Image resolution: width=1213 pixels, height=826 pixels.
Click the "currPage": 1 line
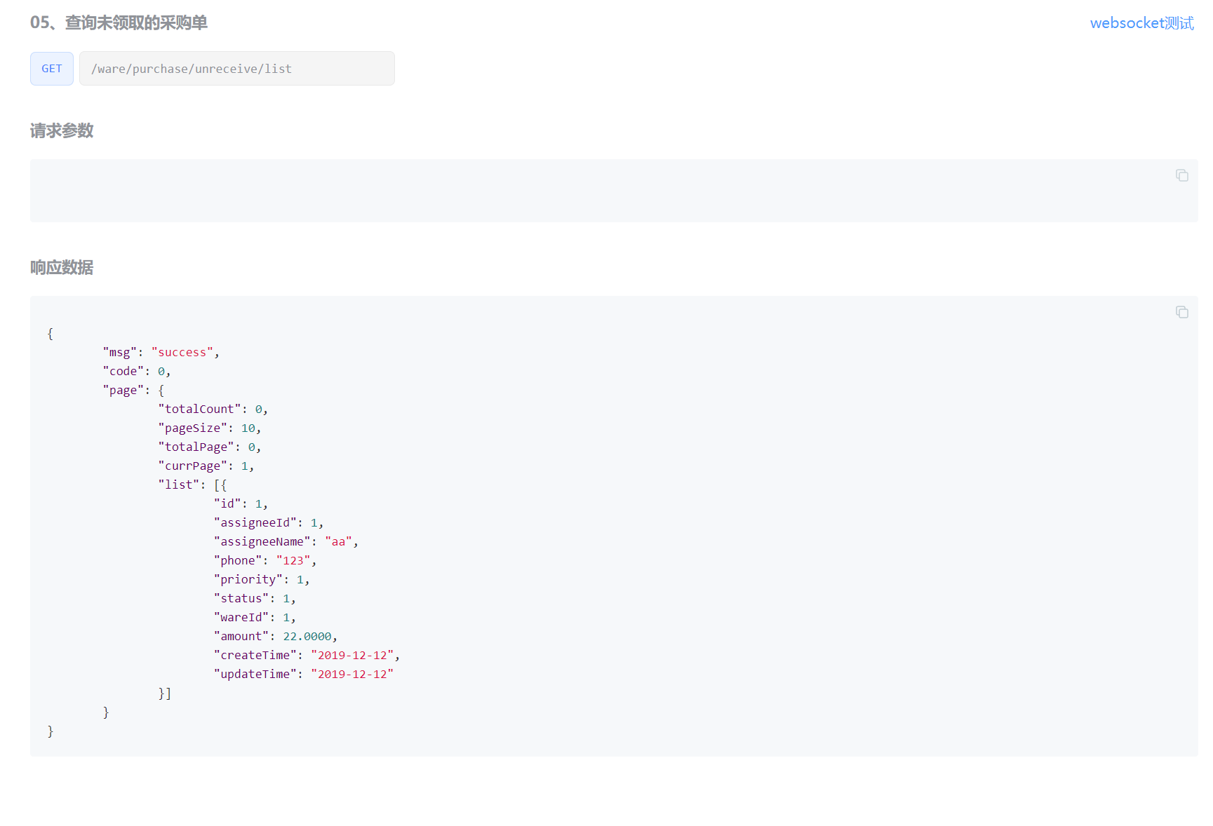click(x=206, y=466)
